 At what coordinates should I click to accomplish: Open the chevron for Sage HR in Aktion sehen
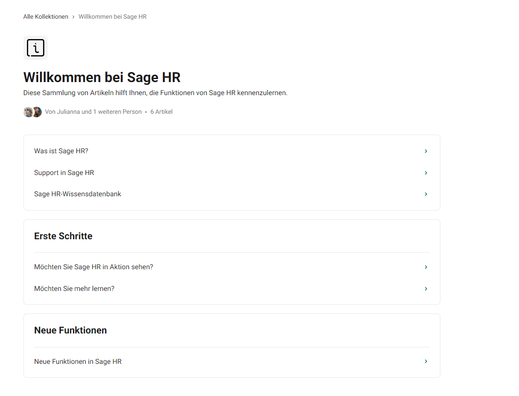(x=426, y=267)
